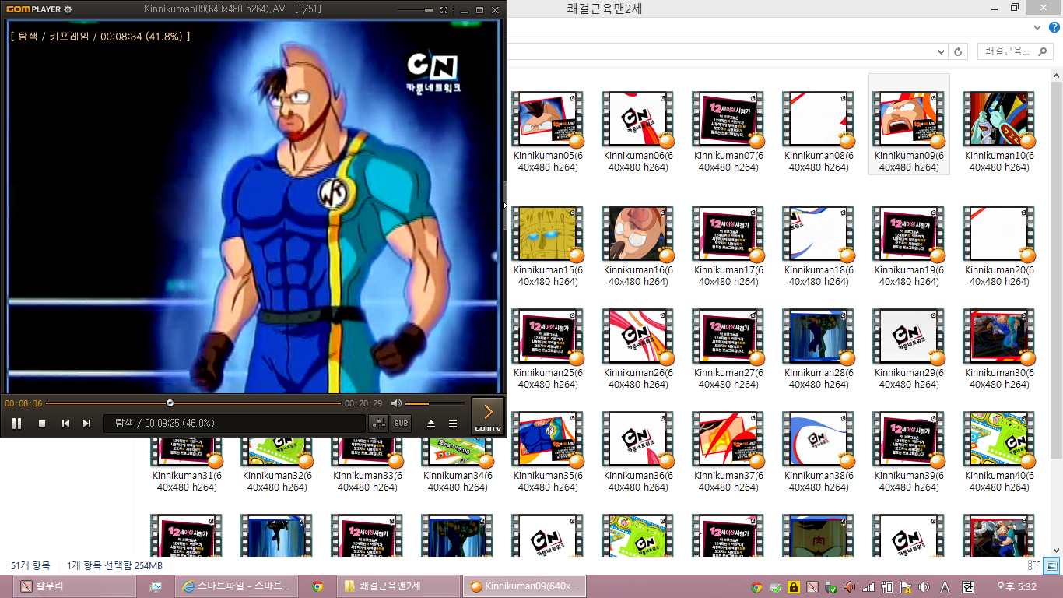
Task: Open Explorer help question mark icon
Action: [1055, 27]
